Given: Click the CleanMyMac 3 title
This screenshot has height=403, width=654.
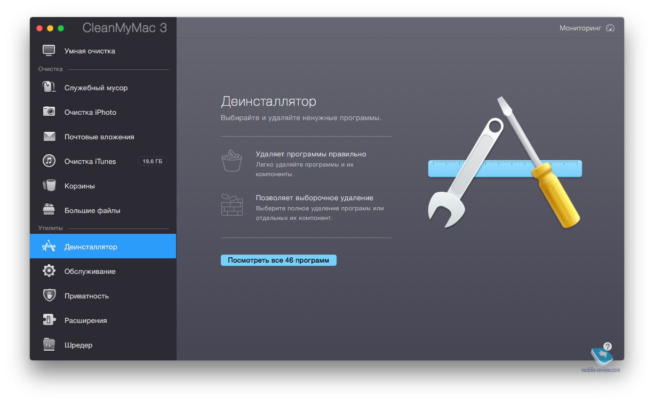Looking at the screenshot, I should (125, 28).
